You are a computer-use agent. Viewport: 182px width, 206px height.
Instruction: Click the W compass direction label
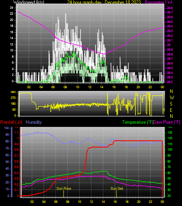tap(172, 98)
